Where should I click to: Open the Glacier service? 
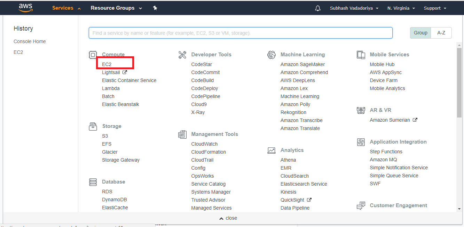coord(110,152)
